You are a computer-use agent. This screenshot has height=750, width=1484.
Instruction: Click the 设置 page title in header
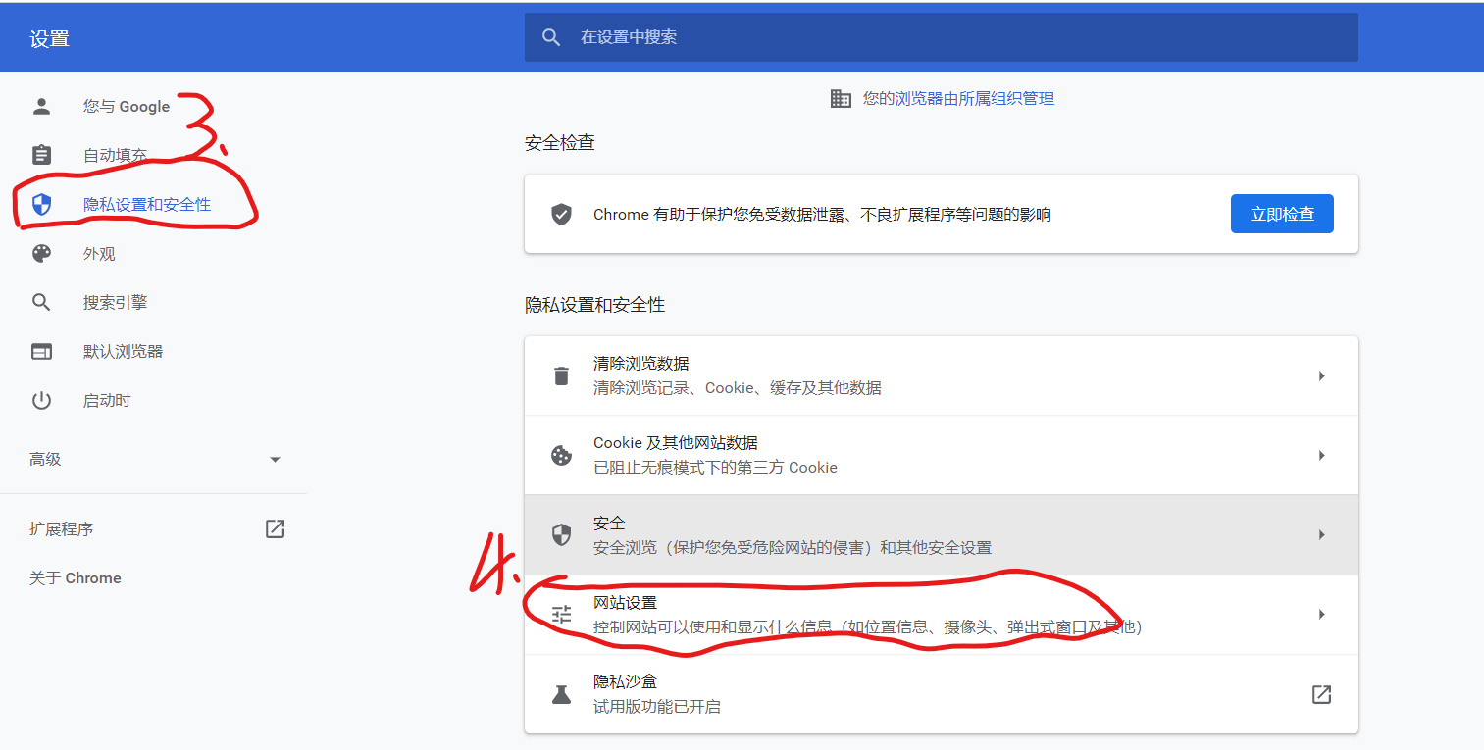50,39
